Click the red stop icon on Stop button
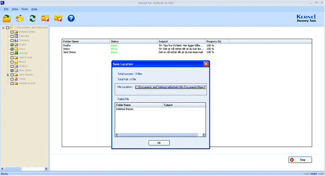Image resolution: width=325 pixels, height=176 pixels. tap(292, 160)
